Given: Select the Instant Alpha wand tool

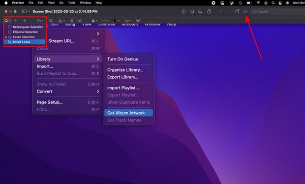Looking at the screenshot, I should 16,21.
